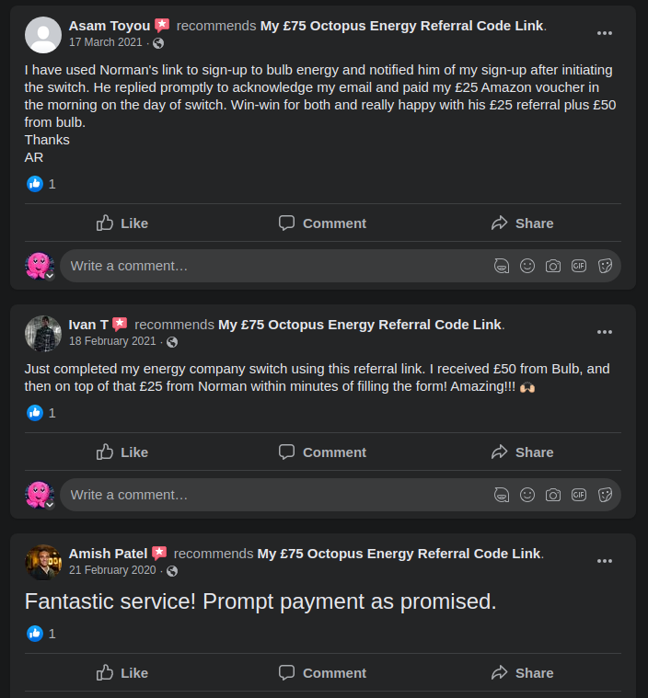The width and height of the screenshot is (648, 698).
Task: Click the blue like reaction icon on Asam Toyou's post
Action: point(35,183)
